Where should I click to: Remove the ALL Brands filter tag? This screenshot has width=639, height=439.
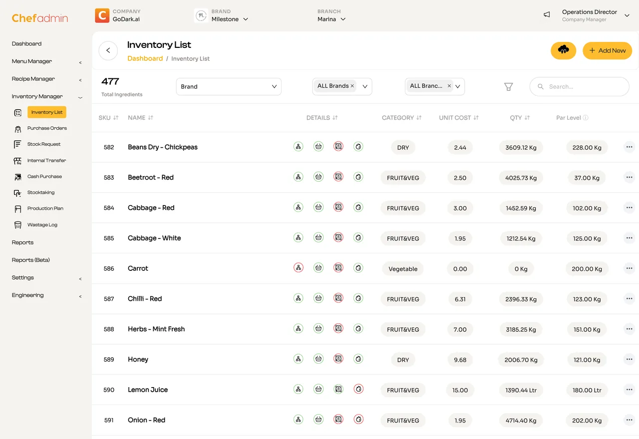[x=352, y=86]
